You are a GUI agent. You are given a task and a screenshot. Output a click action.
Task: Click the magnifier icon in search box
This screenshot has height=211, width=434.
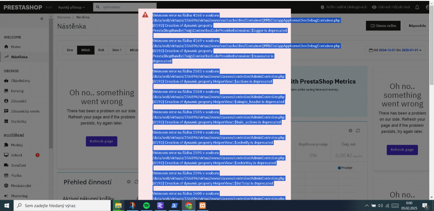pos(97,7)
